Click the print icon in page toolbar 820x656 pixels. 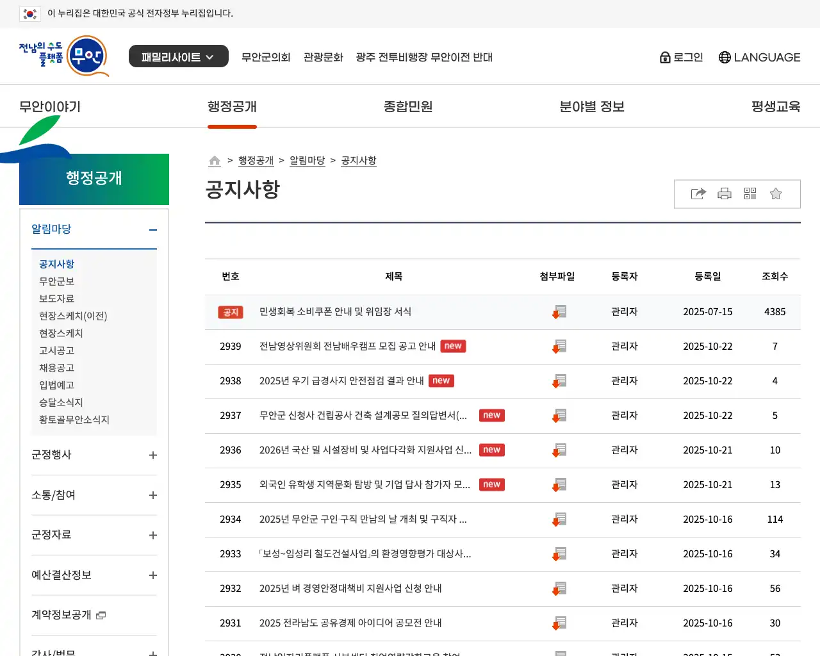point(725,193)
